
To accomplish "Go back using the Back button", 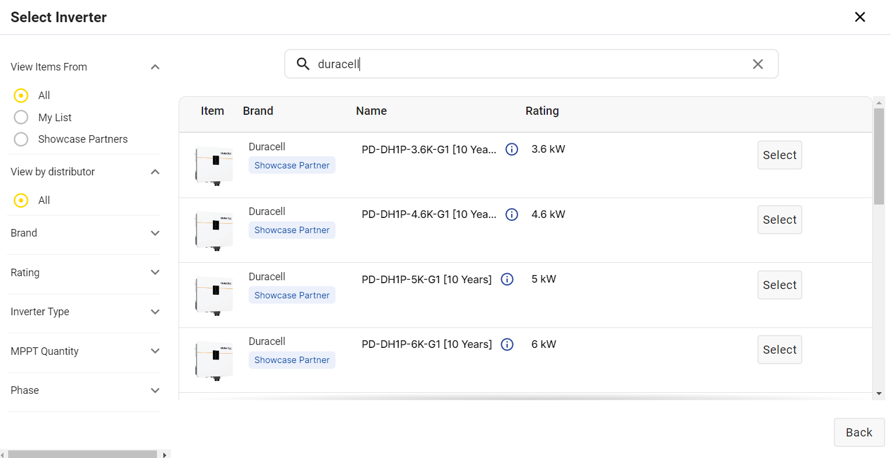I will pyautogui.click(x=859, y=432).
